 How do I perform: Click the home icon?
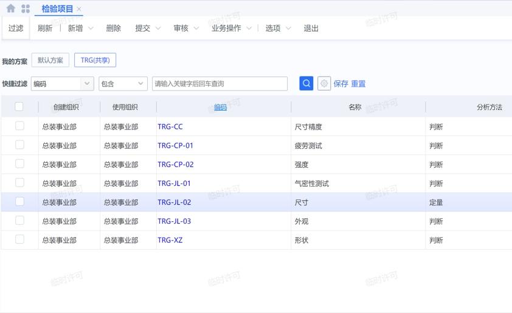(x=10, y=9)
